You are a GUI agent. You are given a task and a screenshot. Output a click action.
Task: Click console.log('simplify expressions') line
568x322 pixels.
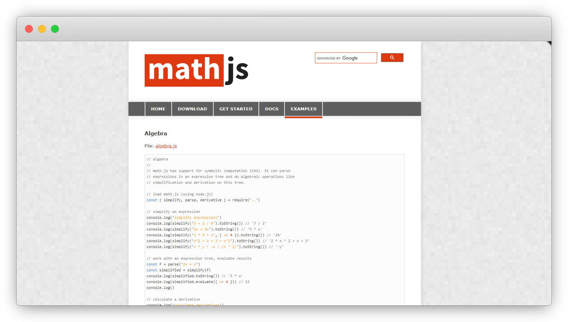click(x=184, y=218)
